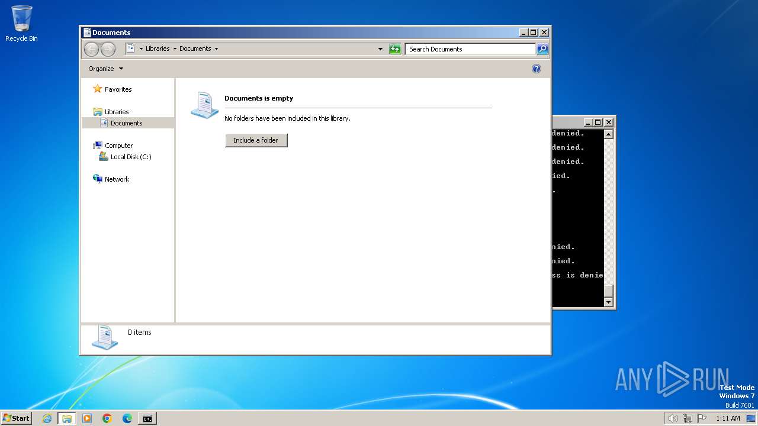The image size is (758, 426).
Task: Click the clock showing 1:11 AM
Action: click(x=728, y=418)
